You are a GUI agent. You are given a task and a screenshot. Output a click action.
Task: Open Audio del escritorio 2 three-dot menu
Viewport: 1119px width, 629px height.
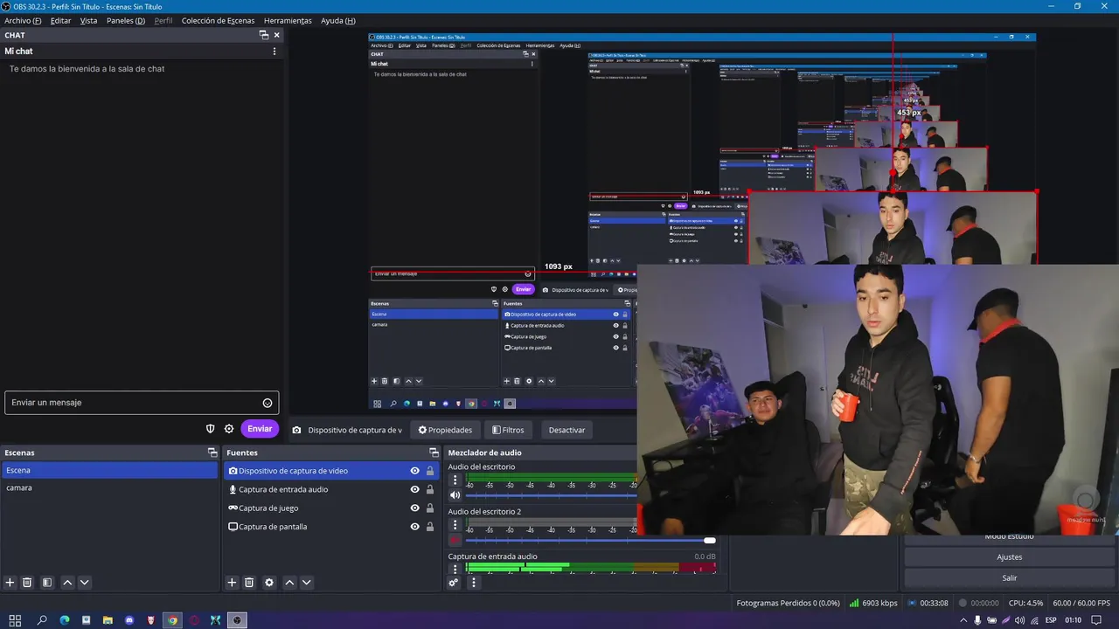[455, 525]
